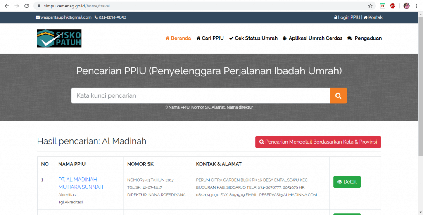423x215 pixels.
Task: Open the Pengaduan menu item
Action: [365, 38]
